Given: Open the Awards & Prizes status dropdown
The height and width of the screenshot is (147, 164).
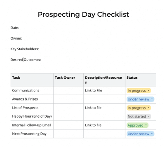Looking at the screenshot, I should click(140, 99).
